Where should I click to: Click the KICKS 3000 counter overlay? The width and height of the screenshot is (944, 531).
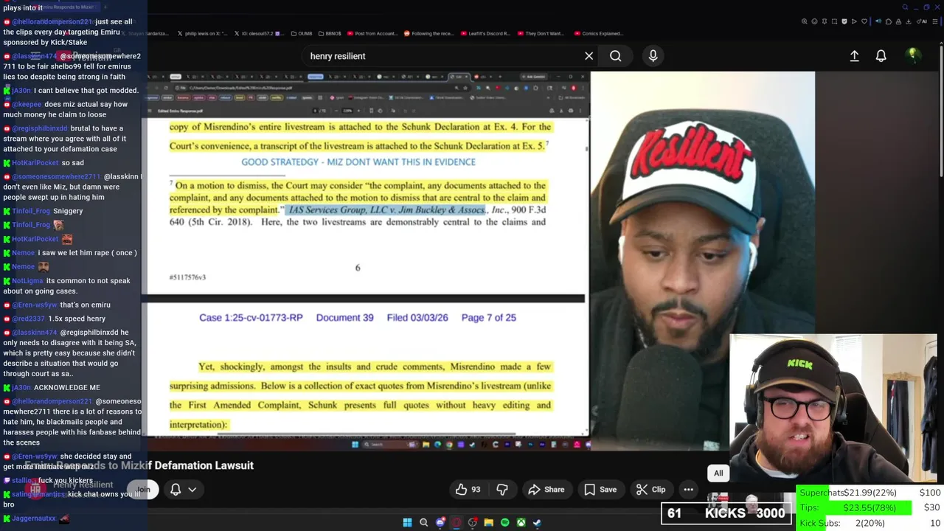click(726, 513)
